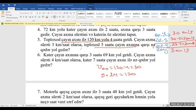Open the Change Case Aa dropdown
Viewport: 196px width, 110px height.
pos(44,13)
